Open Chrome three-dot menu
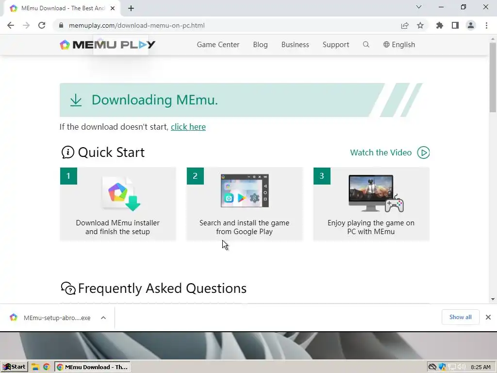Viewport: 497px width, 373px height. pos(486,25)
